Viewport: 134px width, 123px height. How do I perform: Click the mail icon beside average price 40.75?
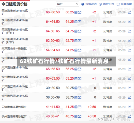click(80, 116)
